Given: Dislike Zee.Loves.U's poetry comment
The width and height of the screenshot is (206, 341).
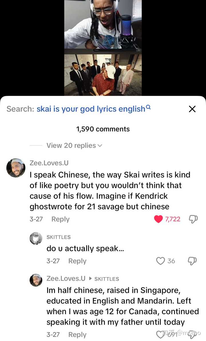Looking at the screenshot, I should tap(193, 219).
